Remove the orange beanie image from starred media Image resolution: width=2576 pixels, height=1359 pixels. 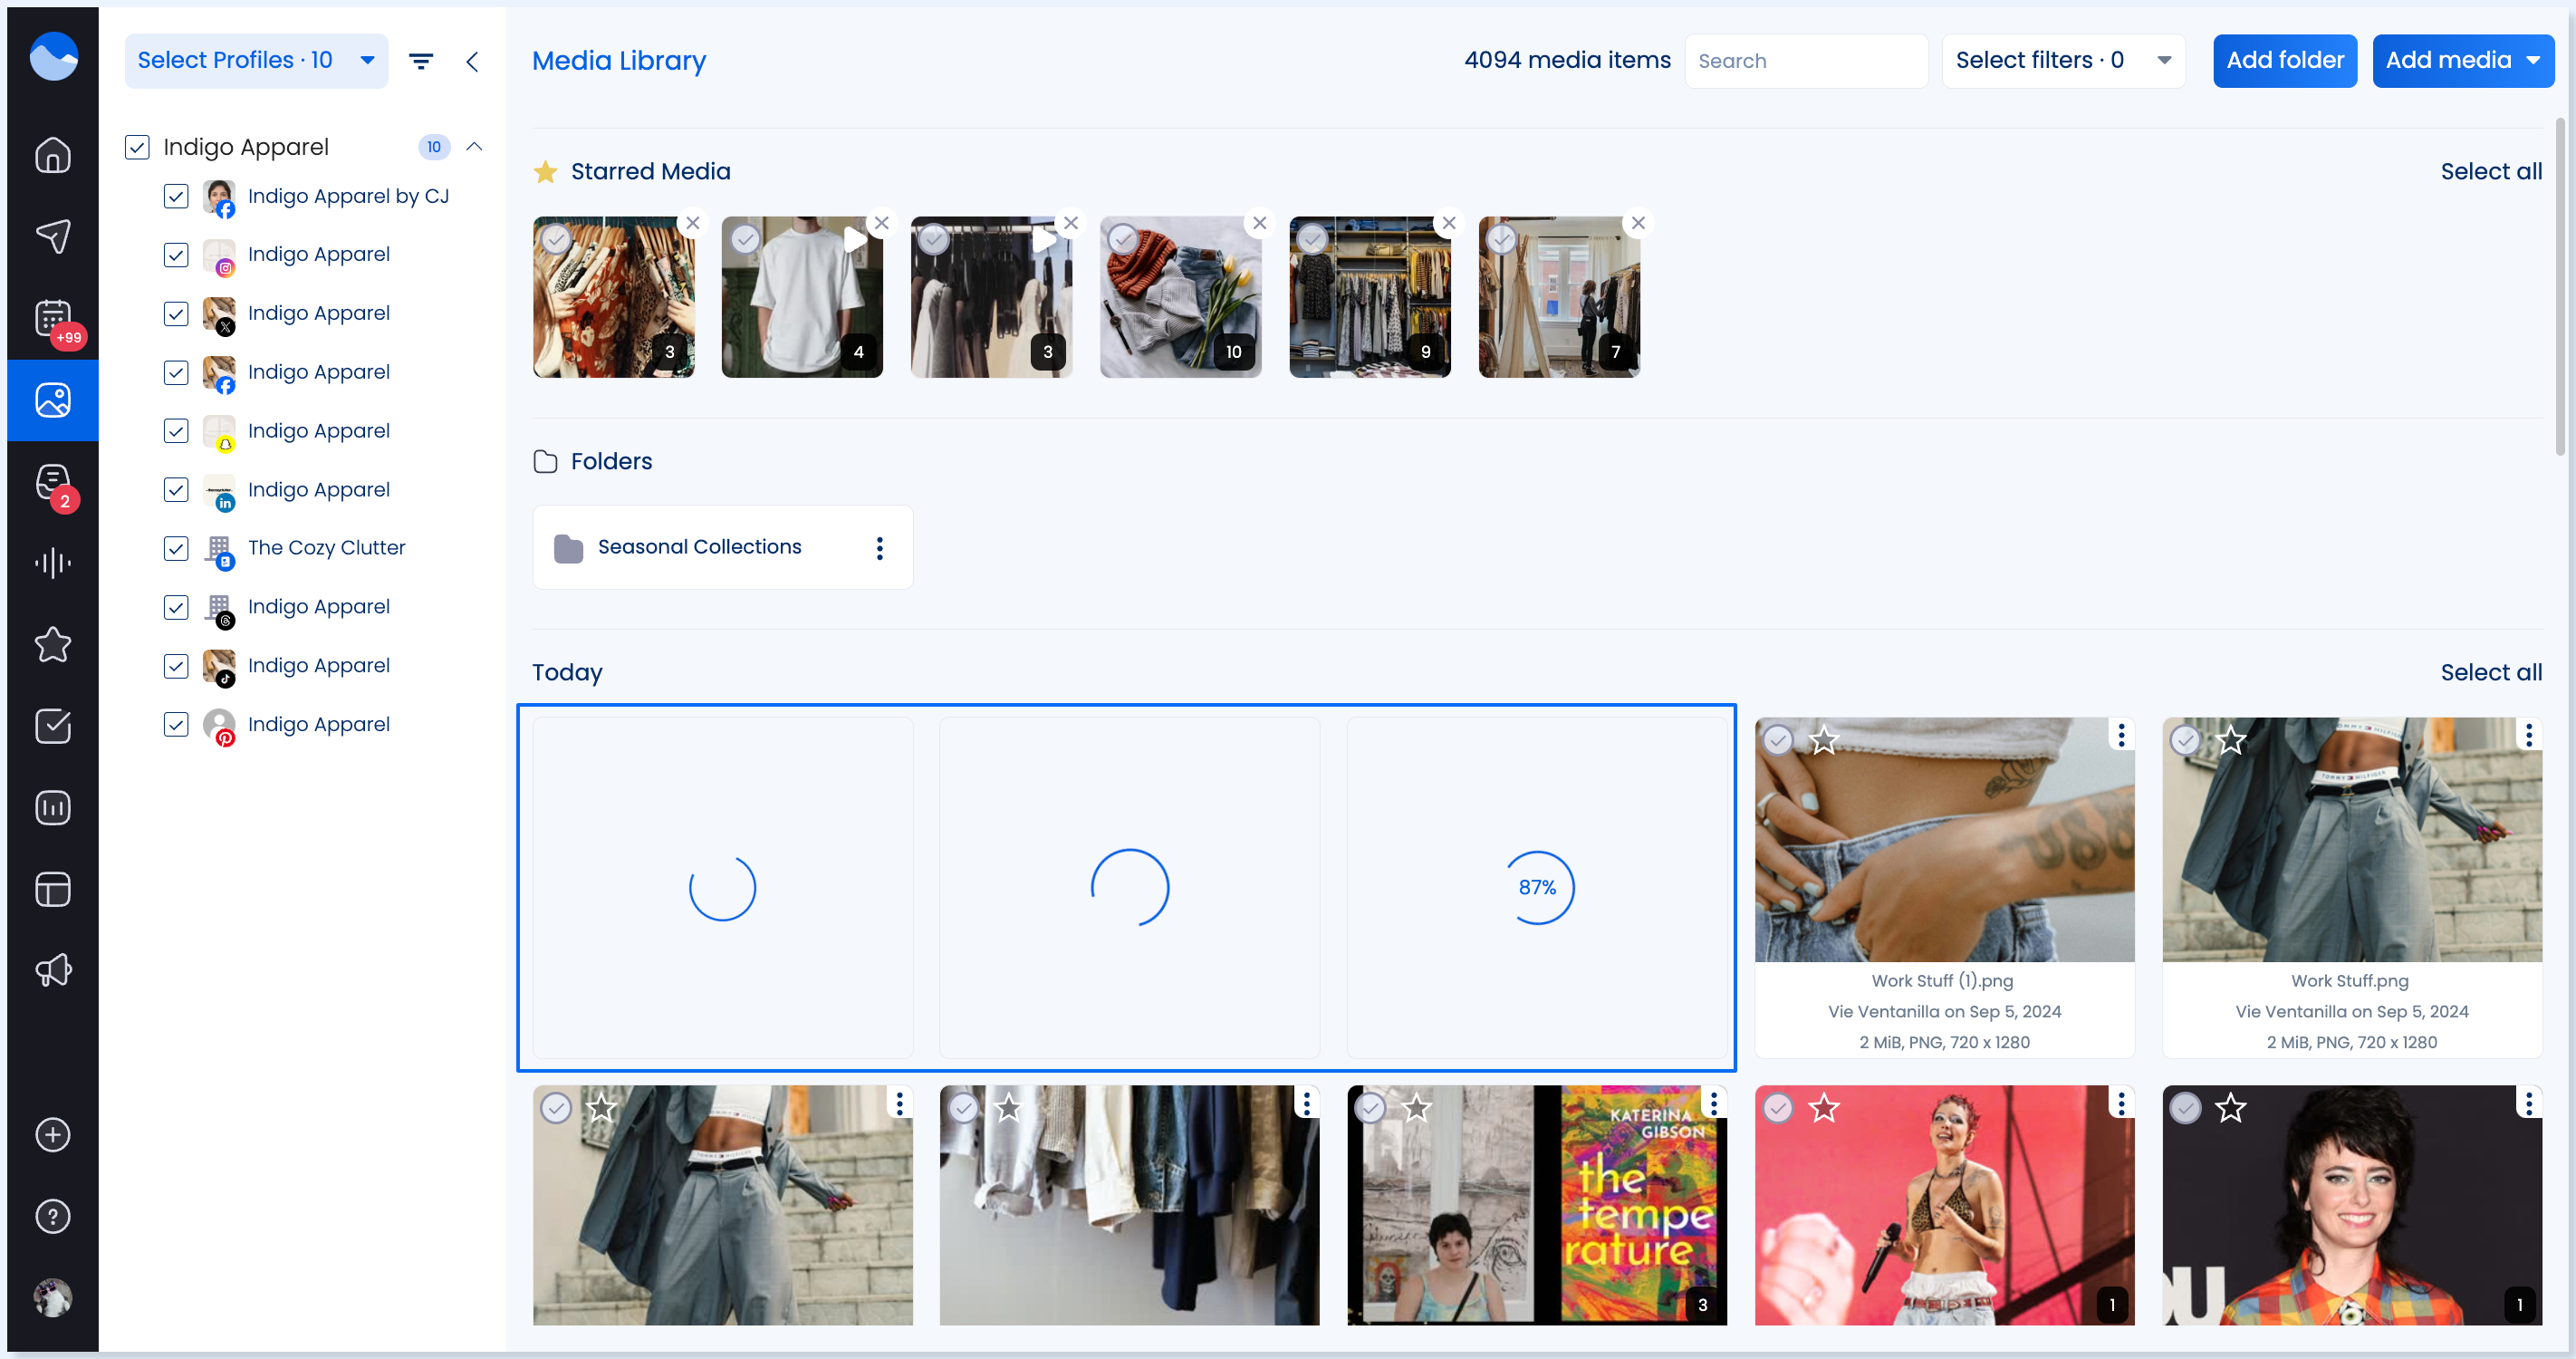(x=1259, y=223)
